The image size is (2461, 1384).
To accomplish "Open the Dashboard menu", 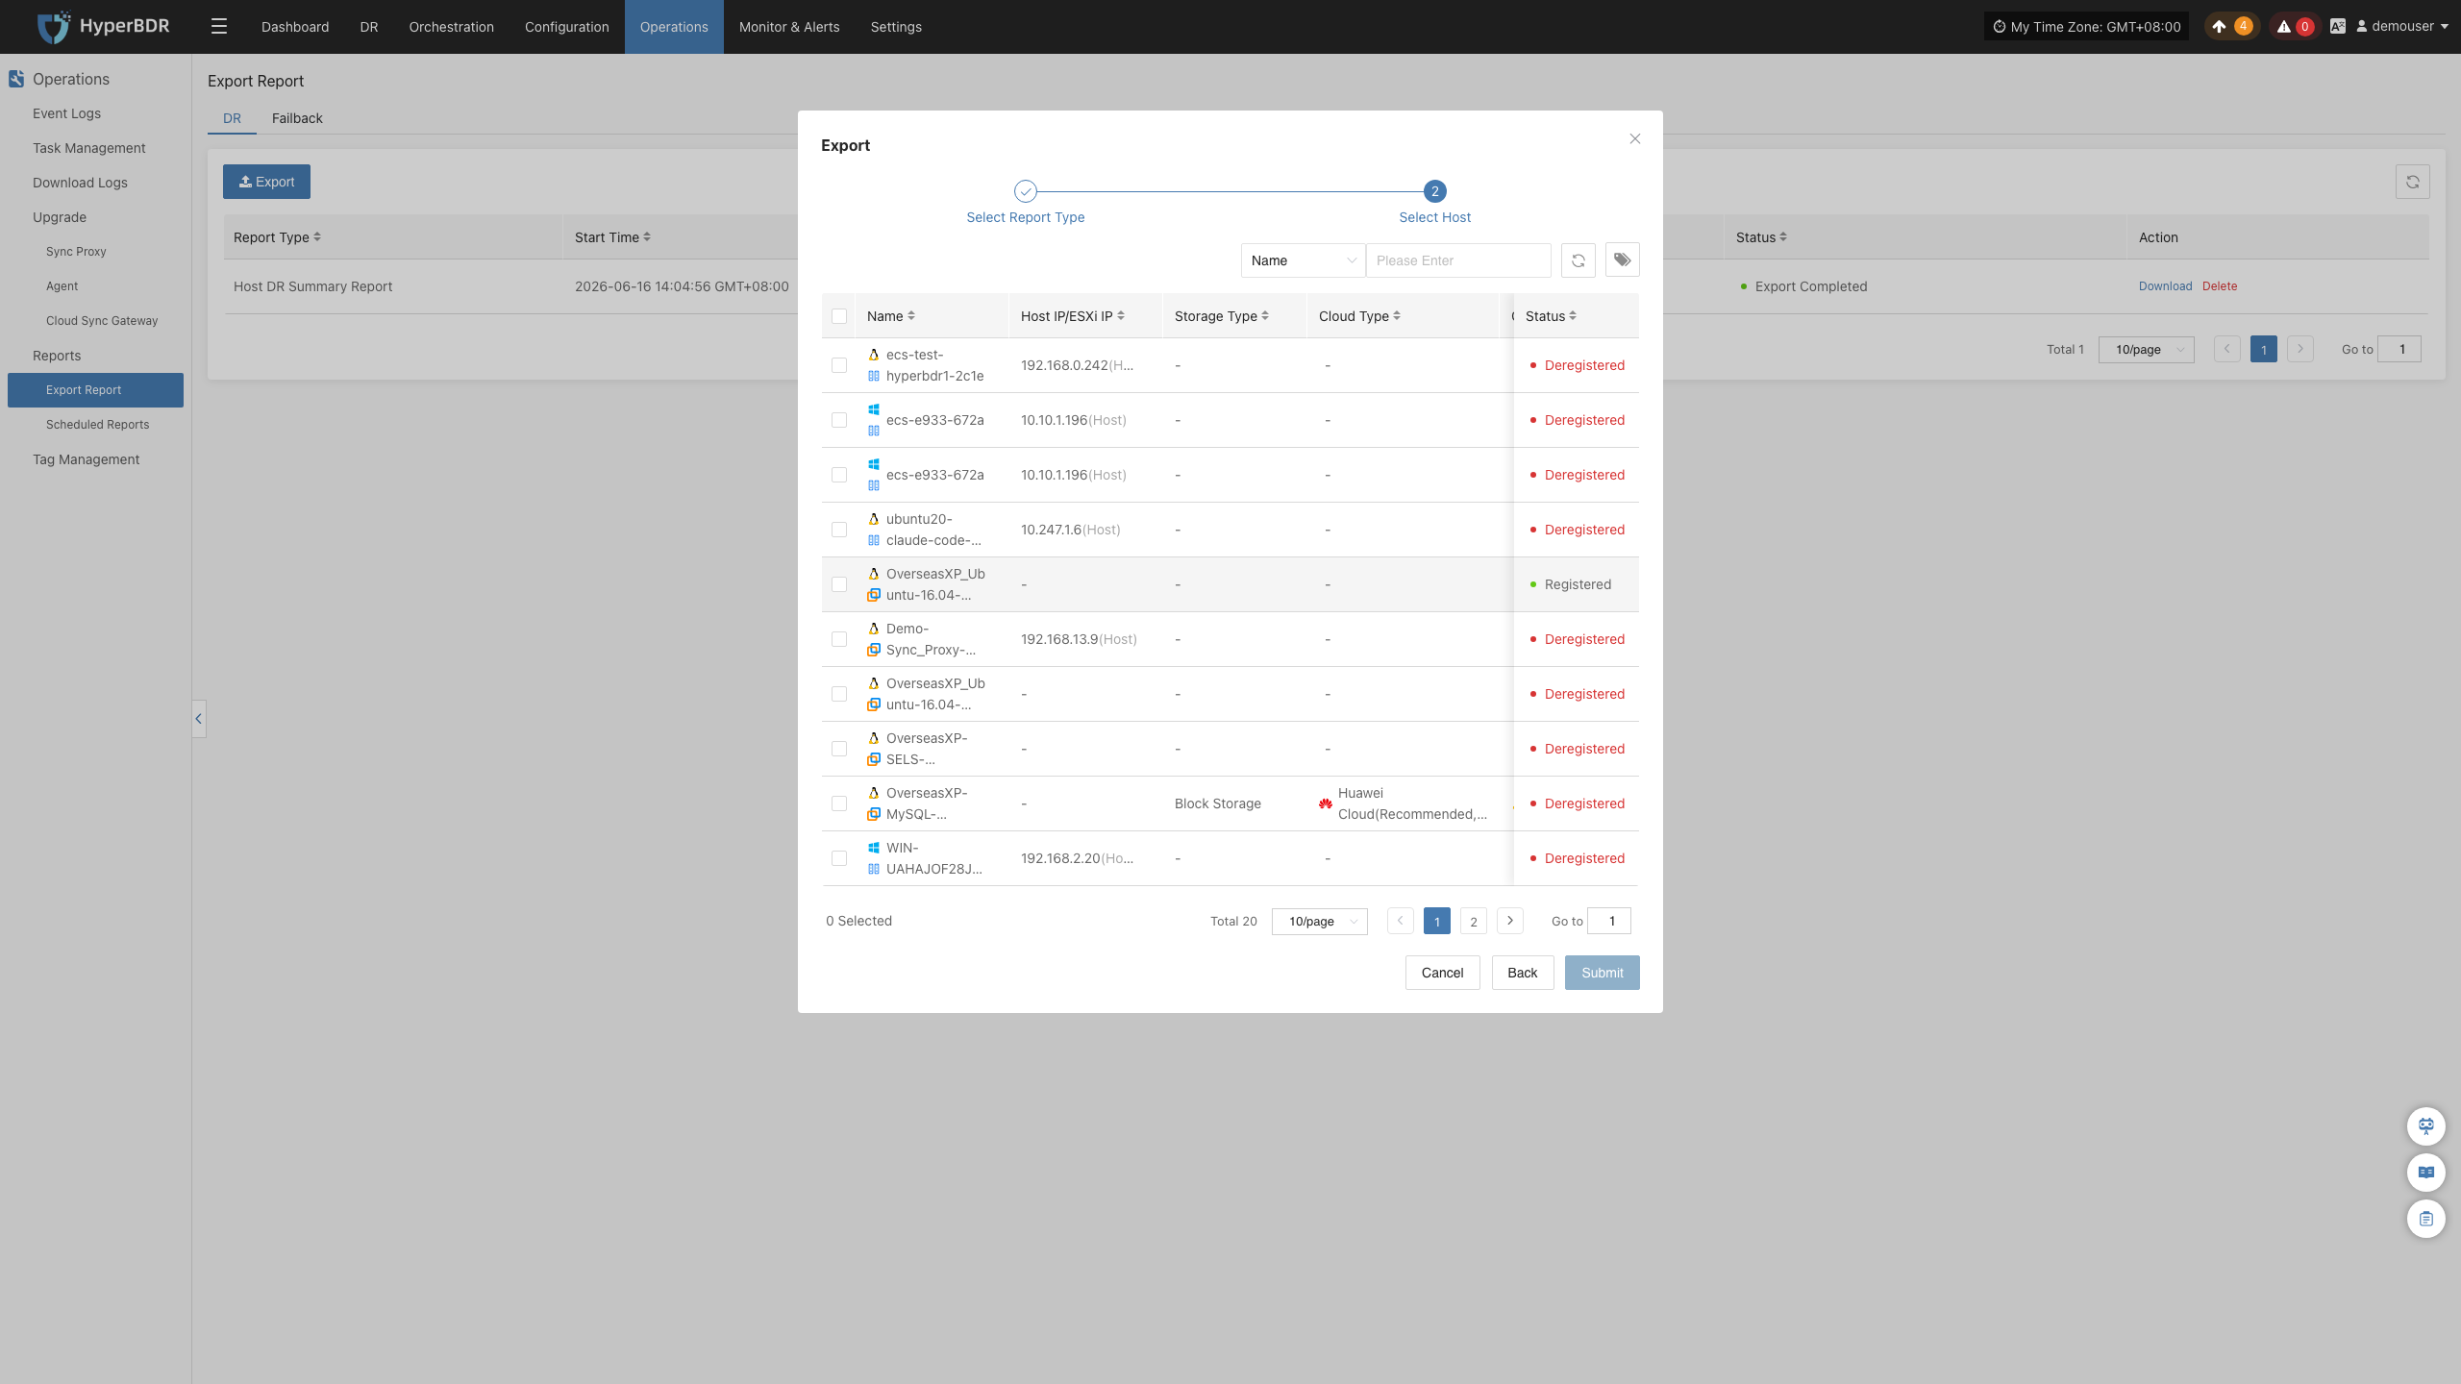I will 295,27.
